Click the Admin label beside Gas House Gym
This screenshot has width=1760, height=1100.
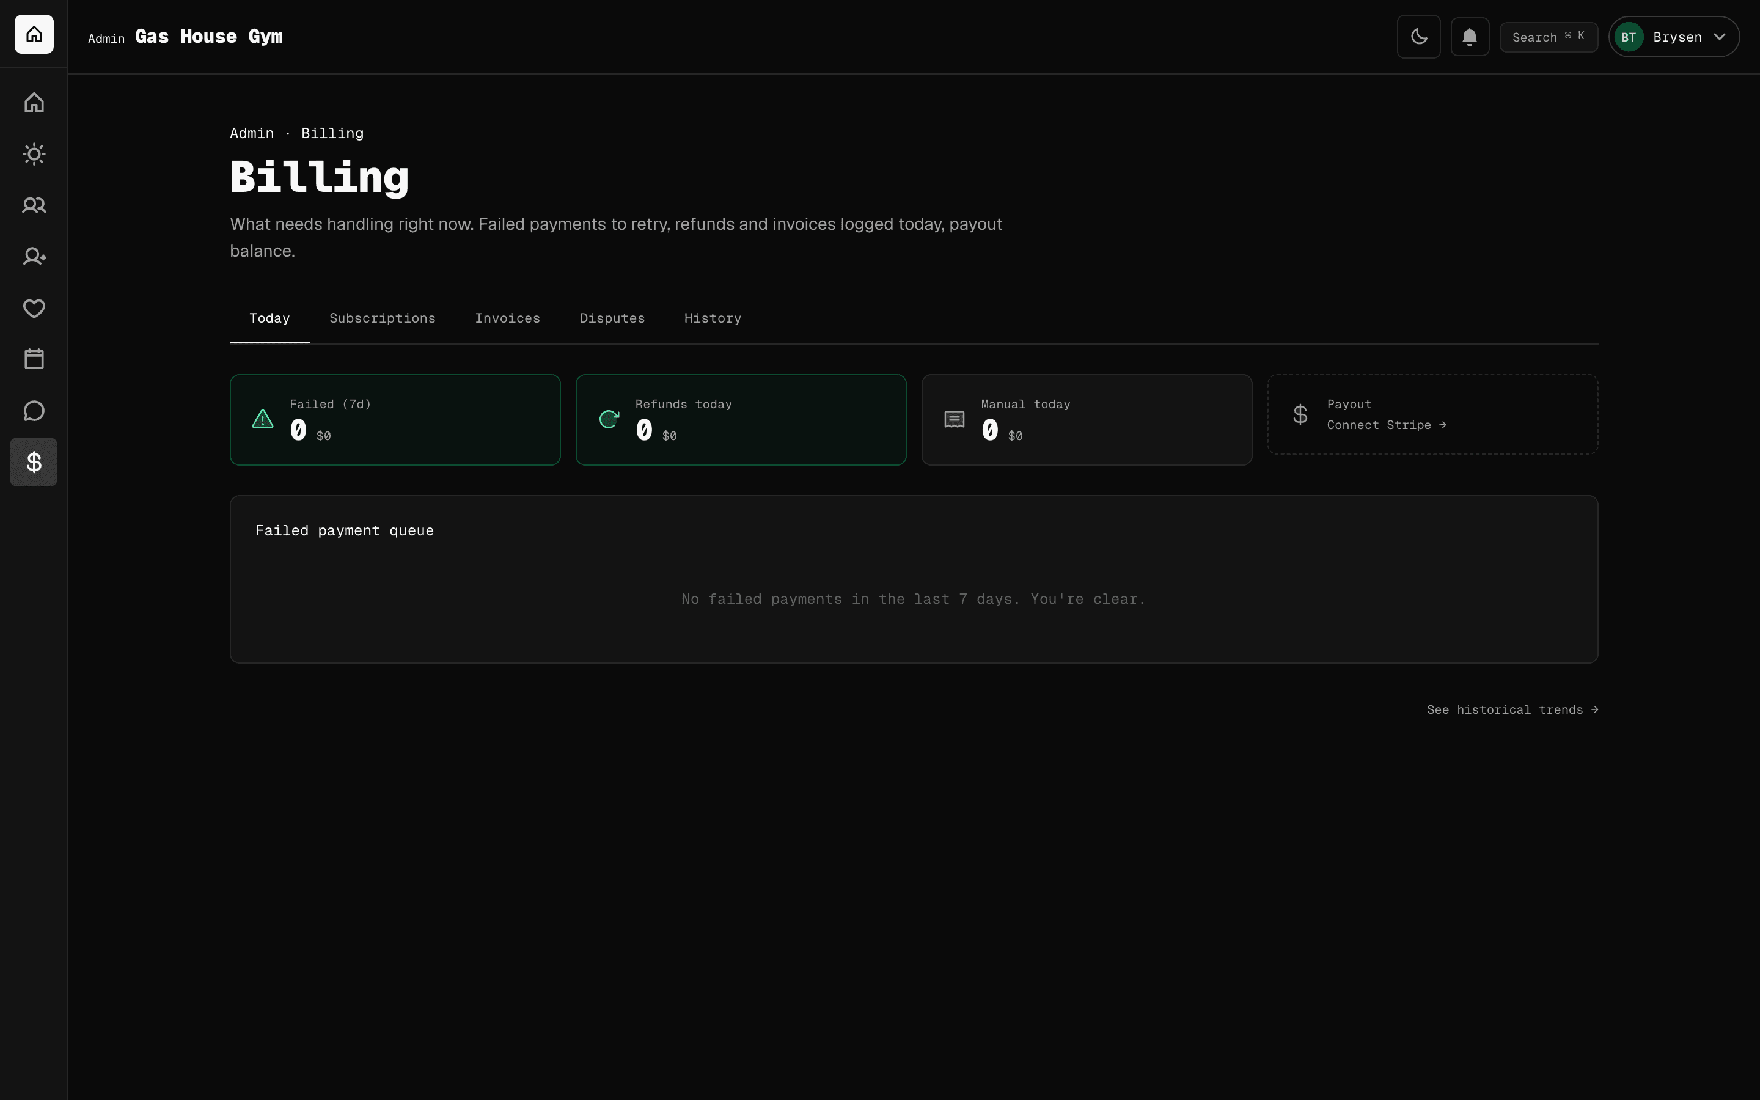(x=106, y=38)
